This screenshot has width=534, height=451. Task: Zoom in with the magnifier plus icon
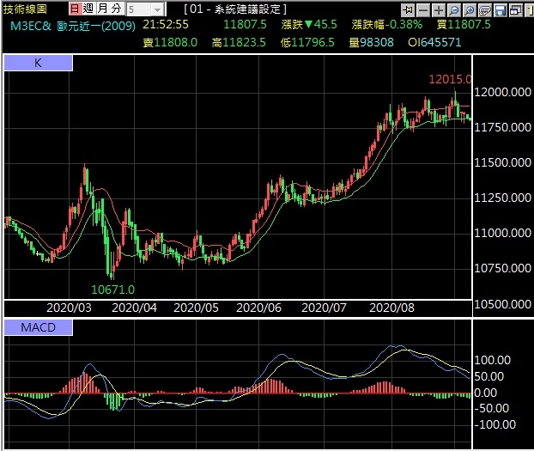[x=470, y=10]
